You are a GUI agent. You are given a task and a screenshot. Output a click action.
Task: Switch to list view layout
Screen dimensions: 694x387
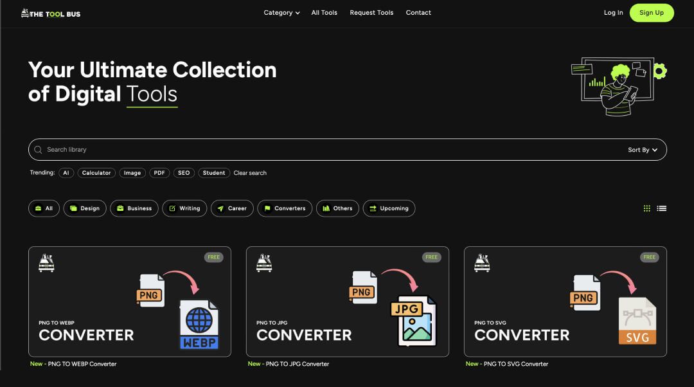(x=662, y=208)
